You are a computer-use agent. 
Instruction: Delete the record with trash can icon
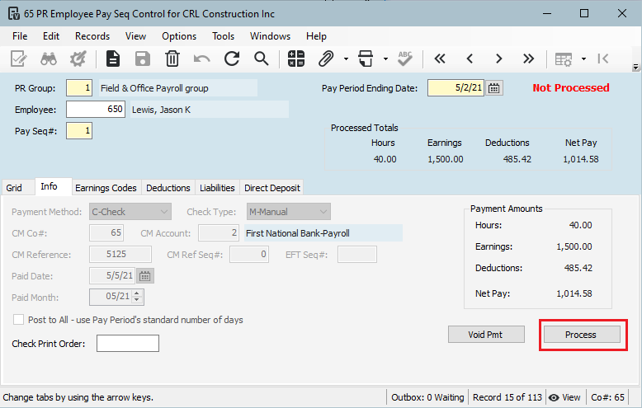point(172,59)
